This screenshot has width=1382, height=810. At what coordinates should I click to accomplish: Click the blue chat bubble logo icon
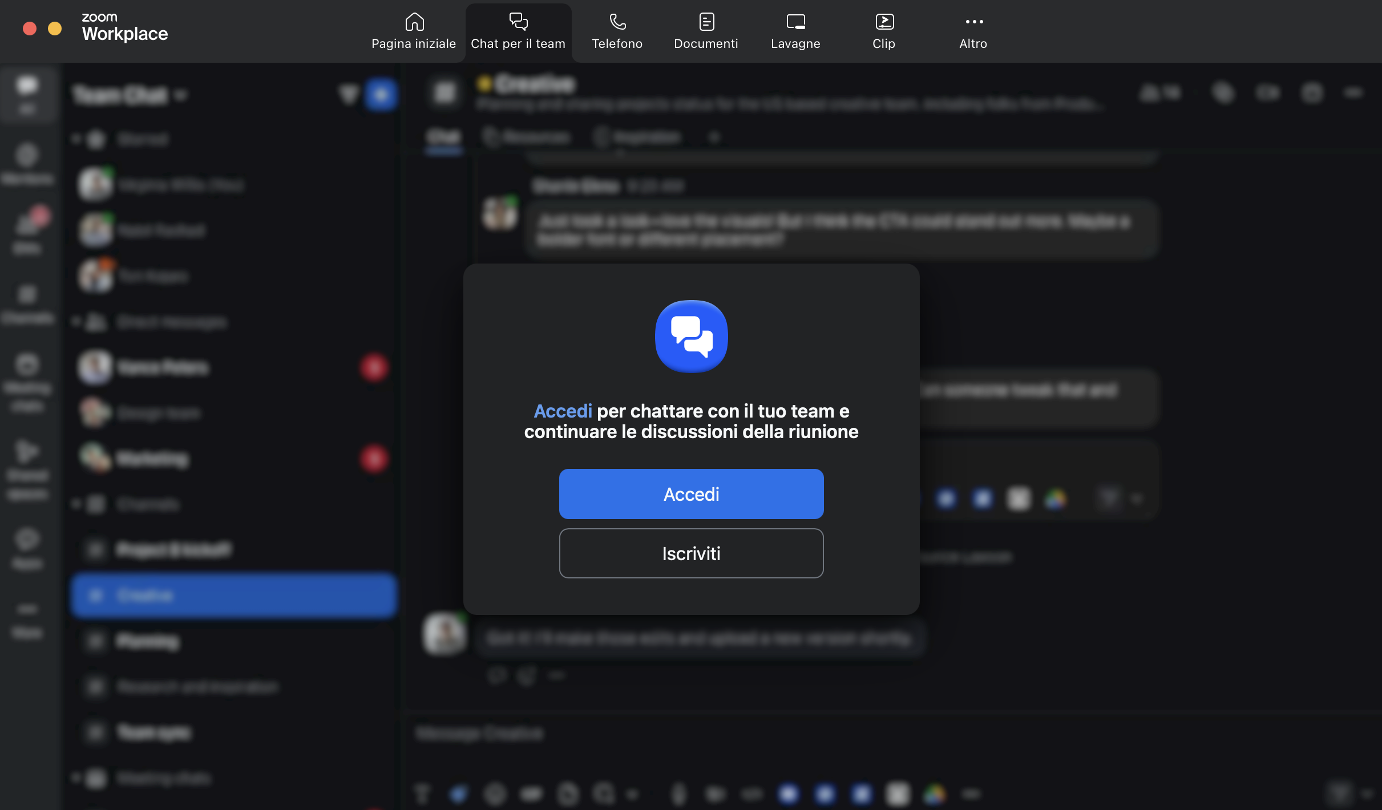coord(691,337)
